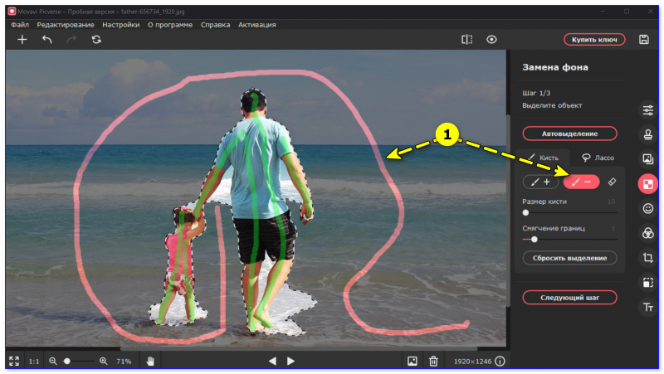The height and width of the screenshot is (374, 664).
Task: Click the trash delete icon
Action: coord(433,362)
